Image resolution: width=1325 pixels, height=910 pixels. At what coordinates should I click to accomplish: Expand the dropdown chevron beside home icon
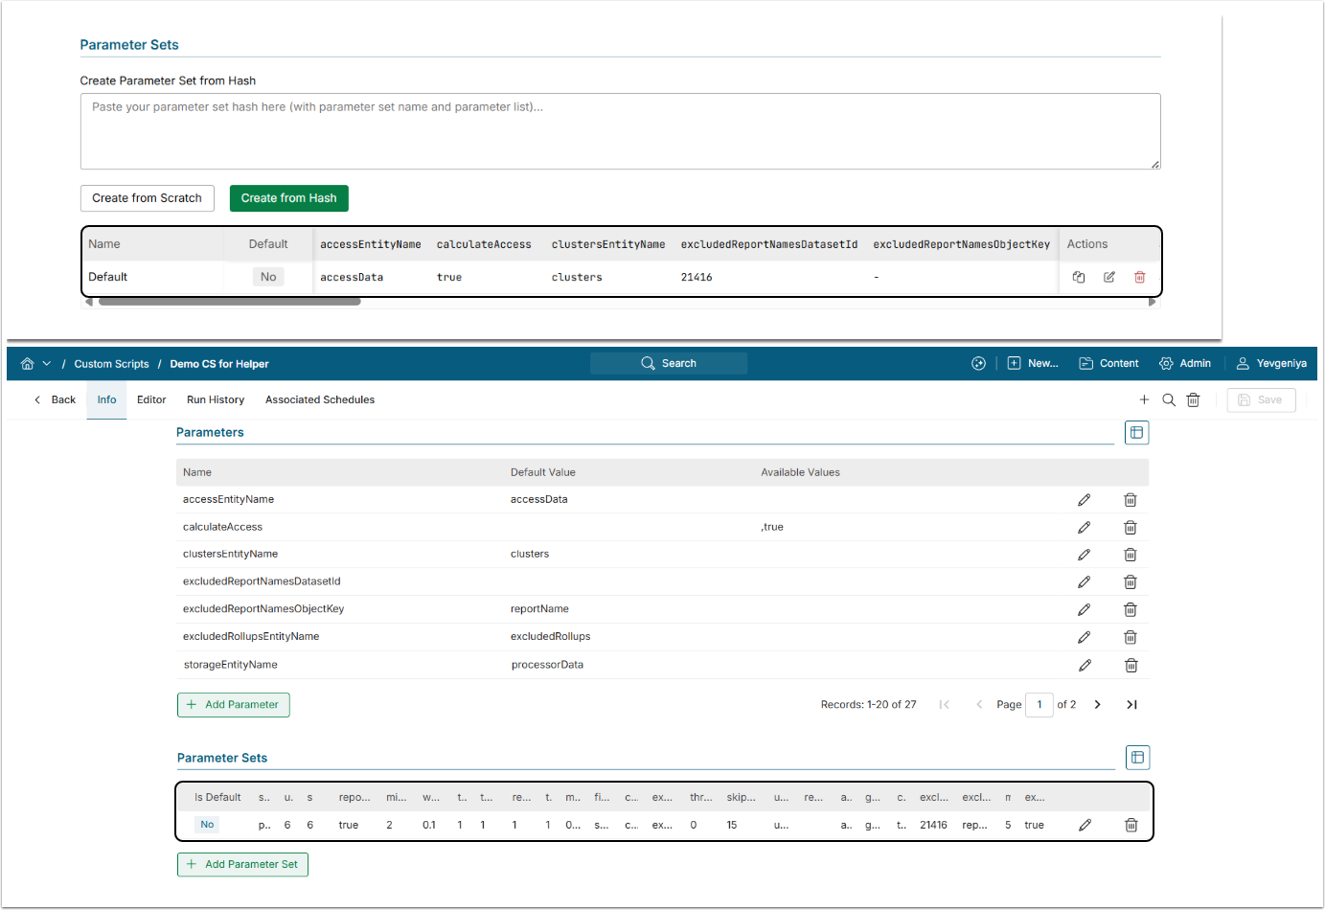pyautogui.click(x=46, y=364)
